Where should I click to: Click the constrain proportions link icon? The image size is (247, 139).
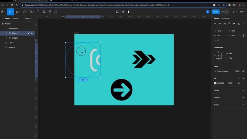pos(244,36)
